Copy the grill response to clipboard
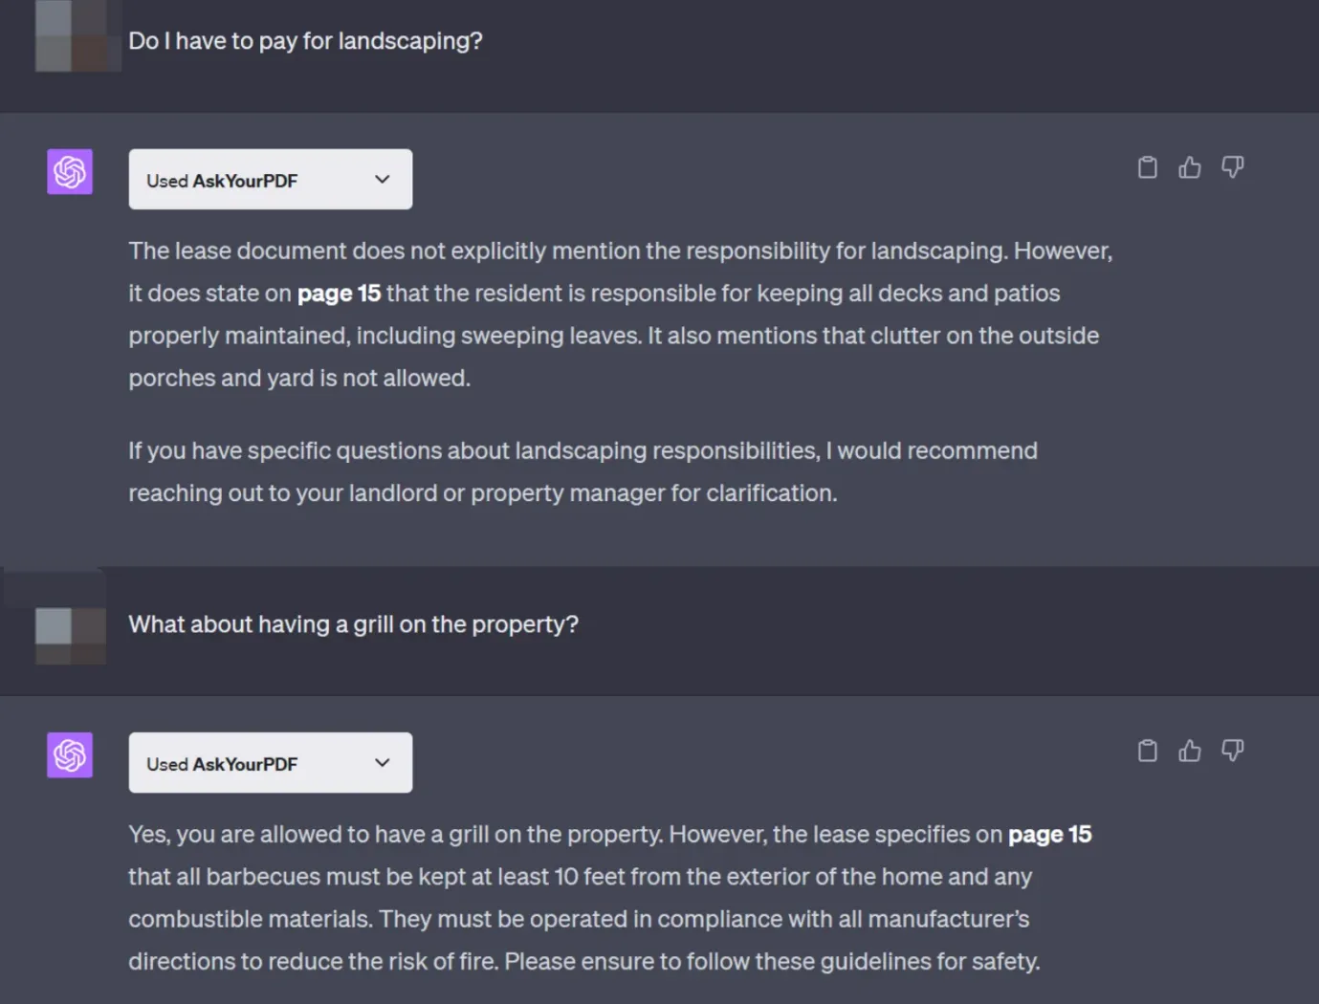Viewport: 1319px width, 1004px height. pyautogui.click(x=1147, y=751)
